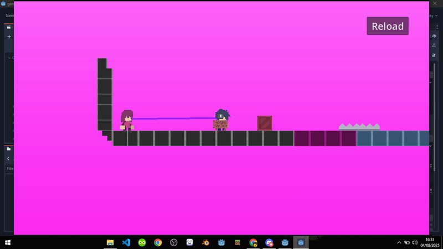Screen dimensions: 443x249
Task: Open the smiley face app on taskbar
Action: (189, 242)
